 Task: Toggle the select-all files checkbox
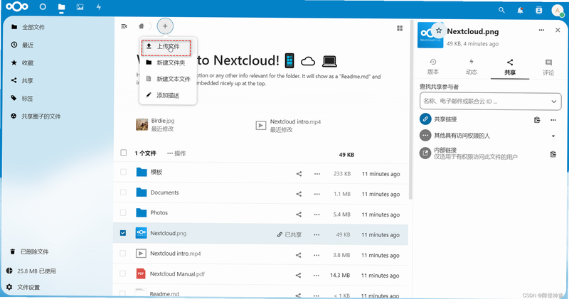pos(123,153)
